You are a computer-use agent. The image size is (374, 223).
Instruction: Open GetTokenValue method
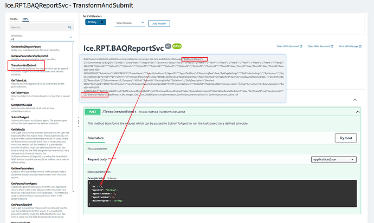click(20, 93)
